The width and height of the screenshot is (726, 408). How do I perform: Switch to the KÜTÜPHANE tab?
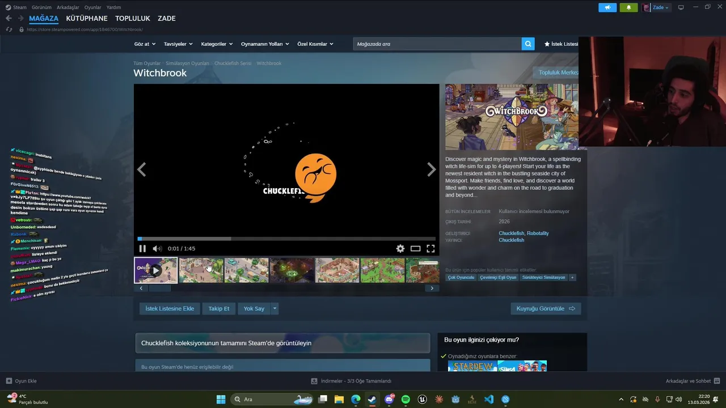(87, 18)
